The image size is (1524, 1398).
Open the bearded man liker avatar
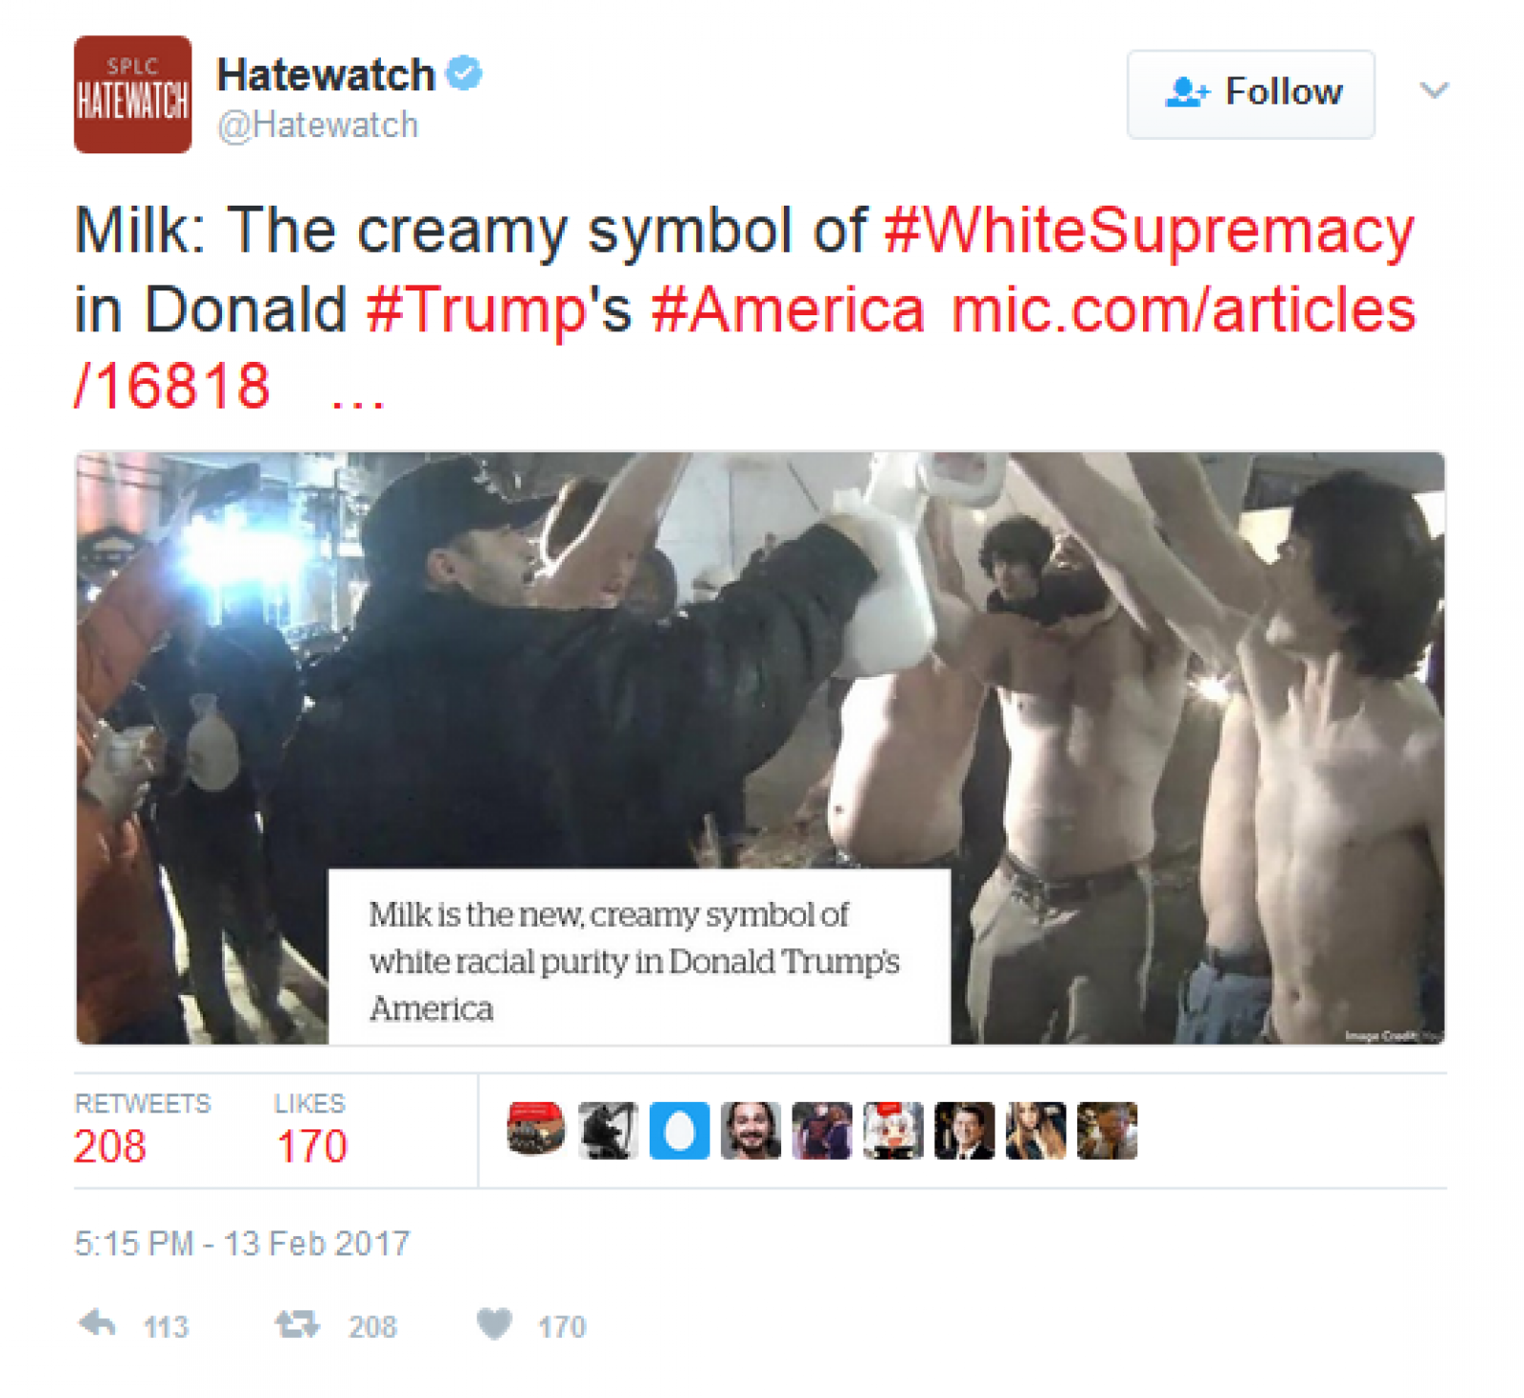[751, 1130]
